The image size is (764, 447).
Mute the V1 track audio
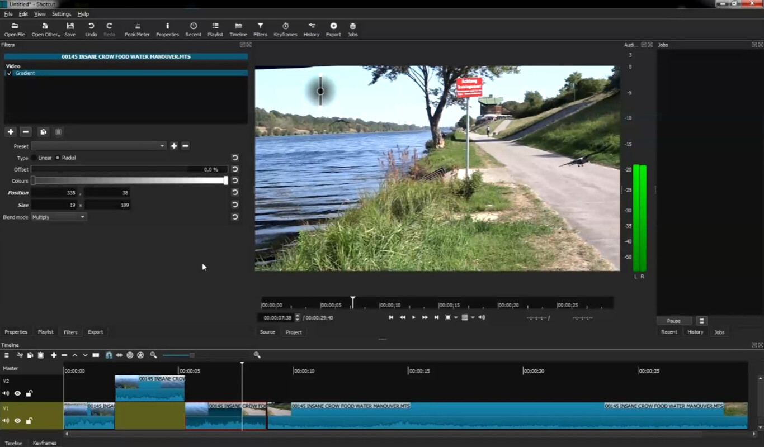click(6, 421)
